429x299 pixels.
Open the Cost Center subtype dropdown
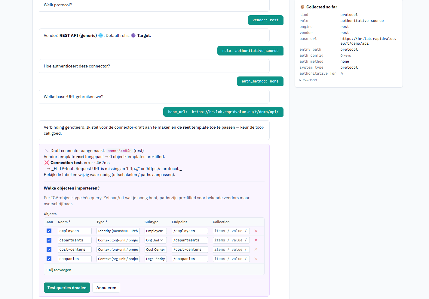155,250
